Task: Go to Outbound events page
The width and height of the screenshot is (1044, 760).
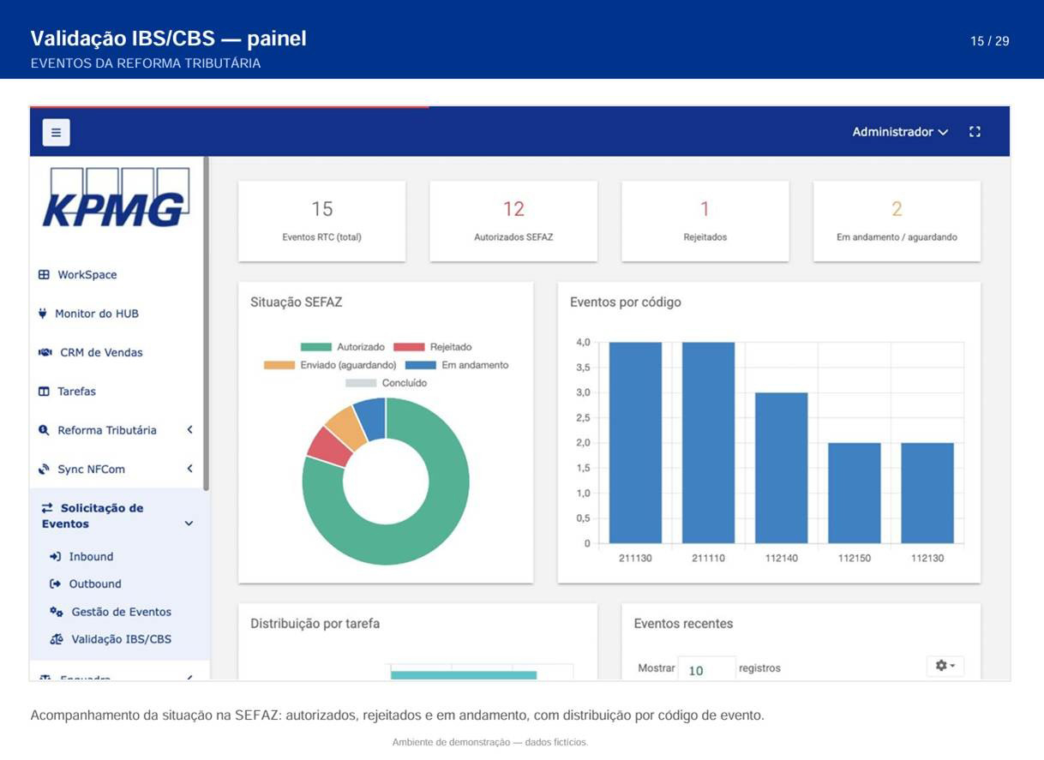Action: [95, 584]
